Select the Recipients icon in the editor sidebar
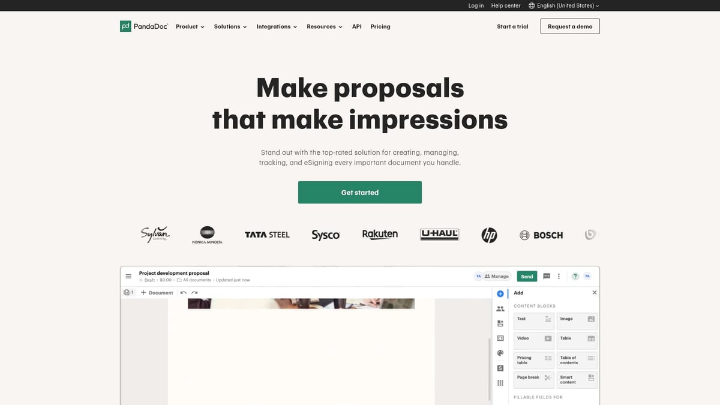Screen dimensions: 720x405 tap(500, 308)
